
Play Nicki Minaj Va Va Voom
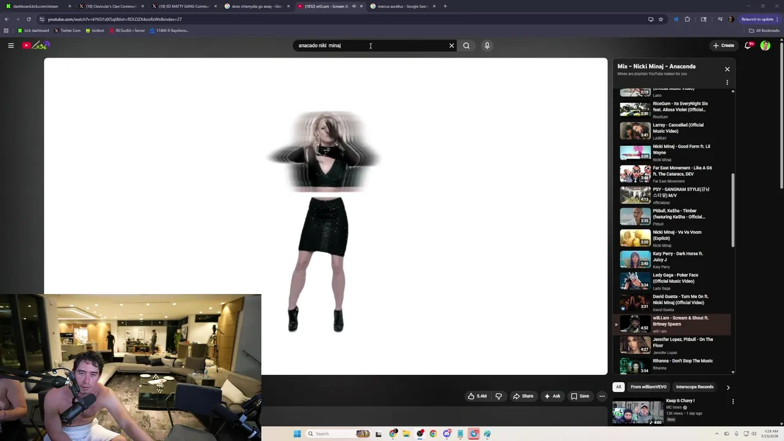tap(673, 238)
